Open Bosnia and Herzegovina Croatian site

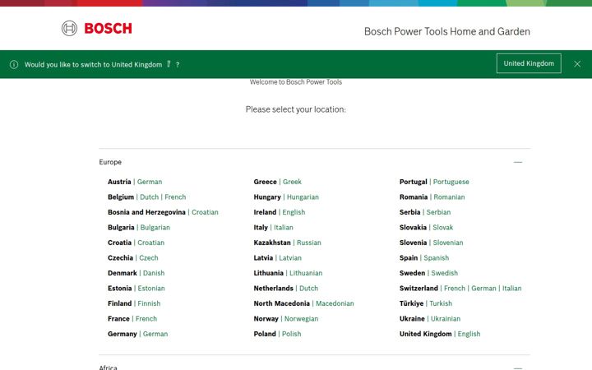(205, 212)
